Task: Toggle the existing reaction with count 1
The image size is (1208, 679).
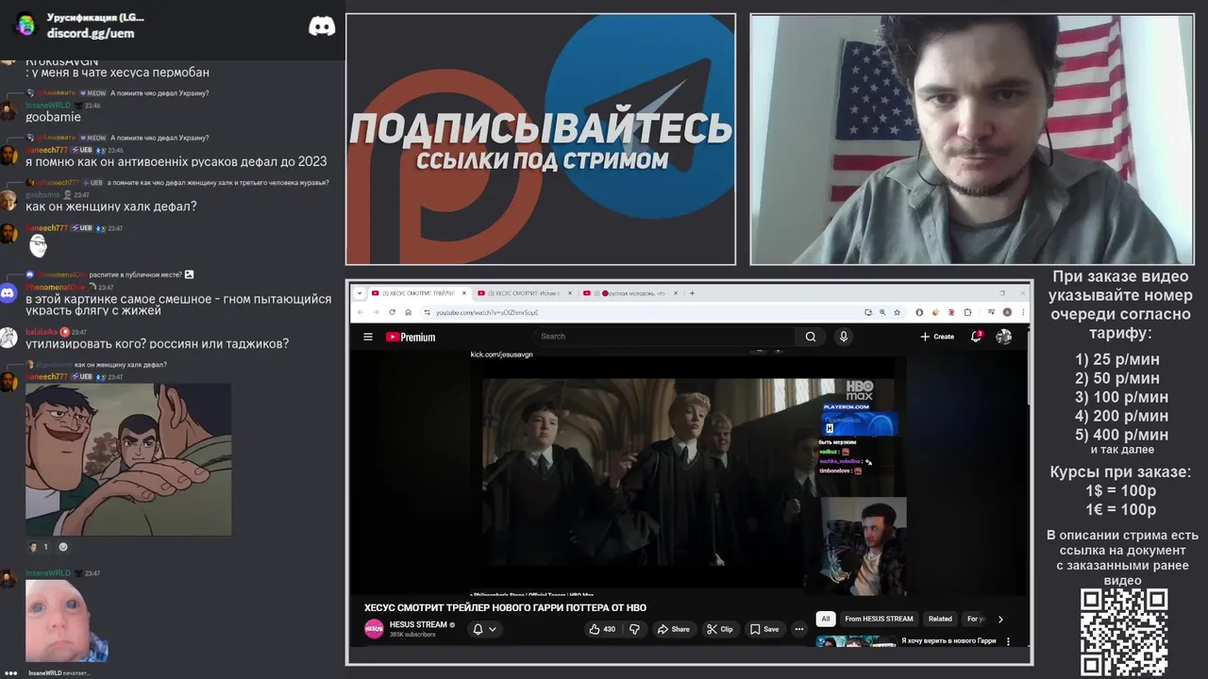Action: (38, 547)
